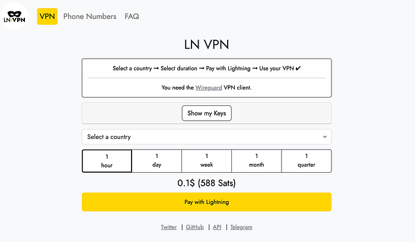415x242 pixels.
Task: Open the VPN tab
Action: pyautogui.click(x=47, y=17)
